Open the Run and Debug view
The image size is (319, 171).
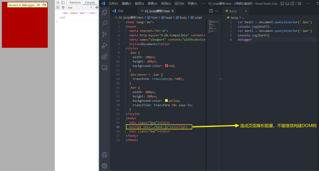click(104, 45)
